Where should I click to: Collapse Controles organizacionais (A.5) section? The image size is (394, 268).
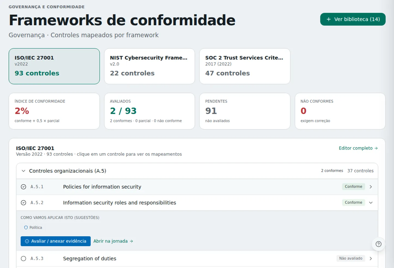click(x=24, y=171)
